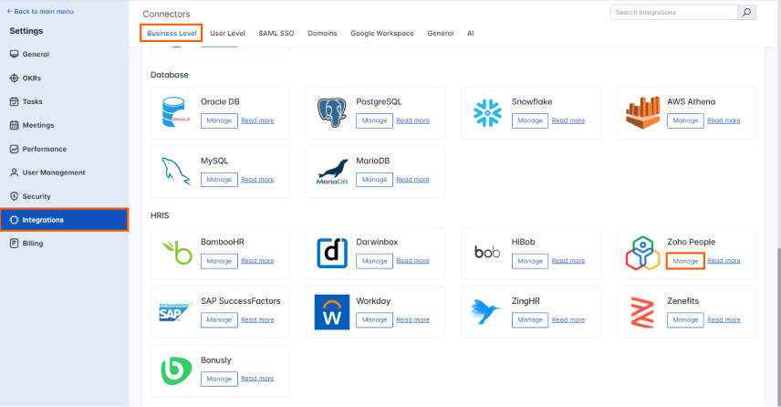Viewport: 781px width, 407px height.
Task: Click the AWS Athena logo
Action: [643, 112]
